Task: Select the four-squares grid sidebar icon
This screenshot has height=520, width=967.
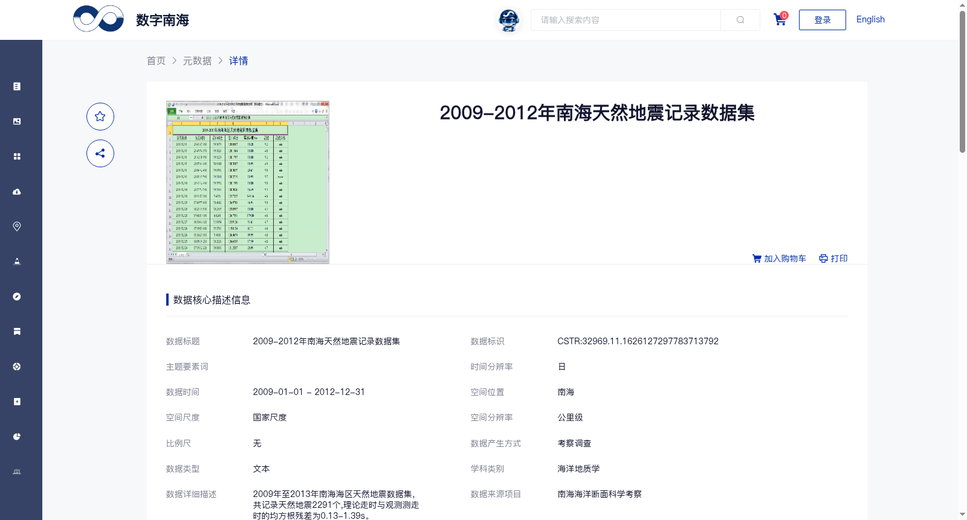Action: [17, 156]
